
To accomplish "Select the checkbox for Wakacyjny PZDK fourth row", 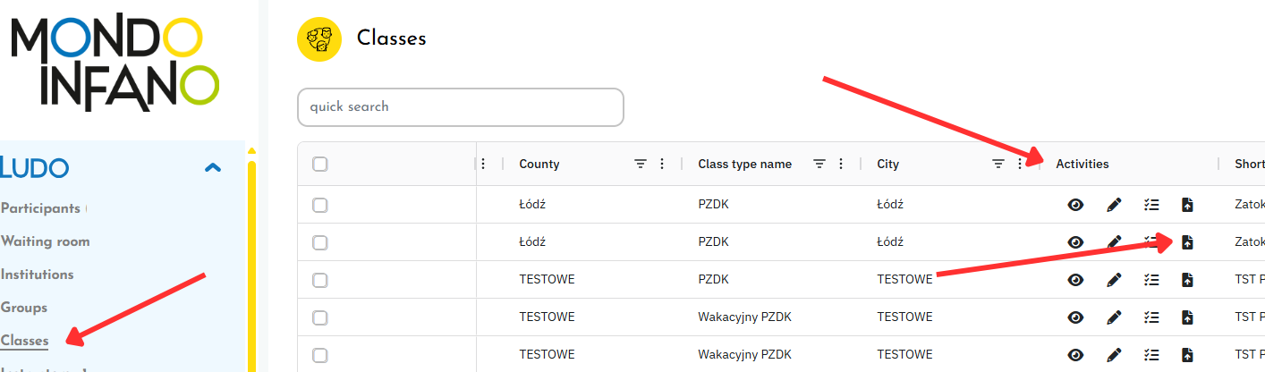I will (x=320, y=317).
